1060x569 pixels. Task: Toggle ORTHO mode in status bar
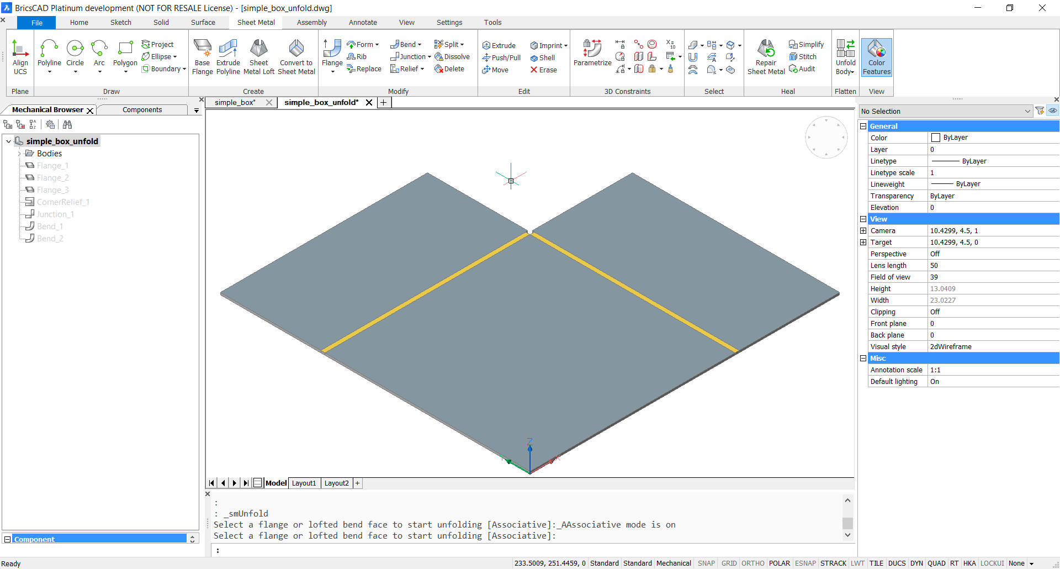752,563
